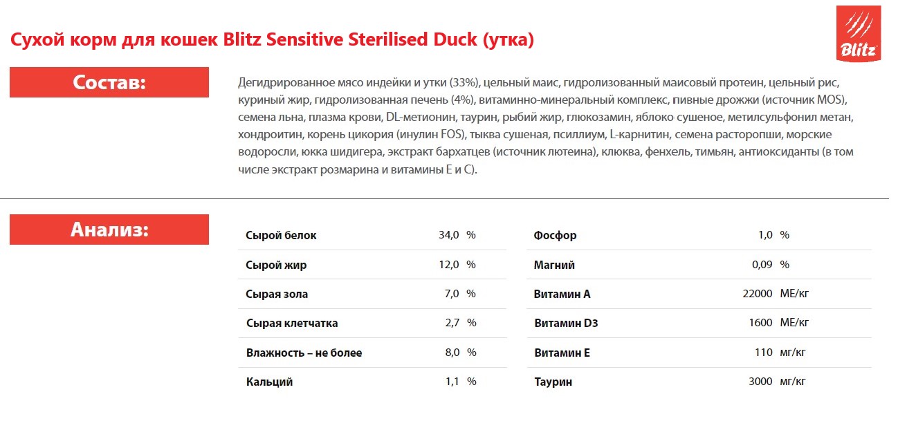Click the Влажность – не более label
Image resolution: width=898 pixels, height=421 pixels.
click(304, 353)
